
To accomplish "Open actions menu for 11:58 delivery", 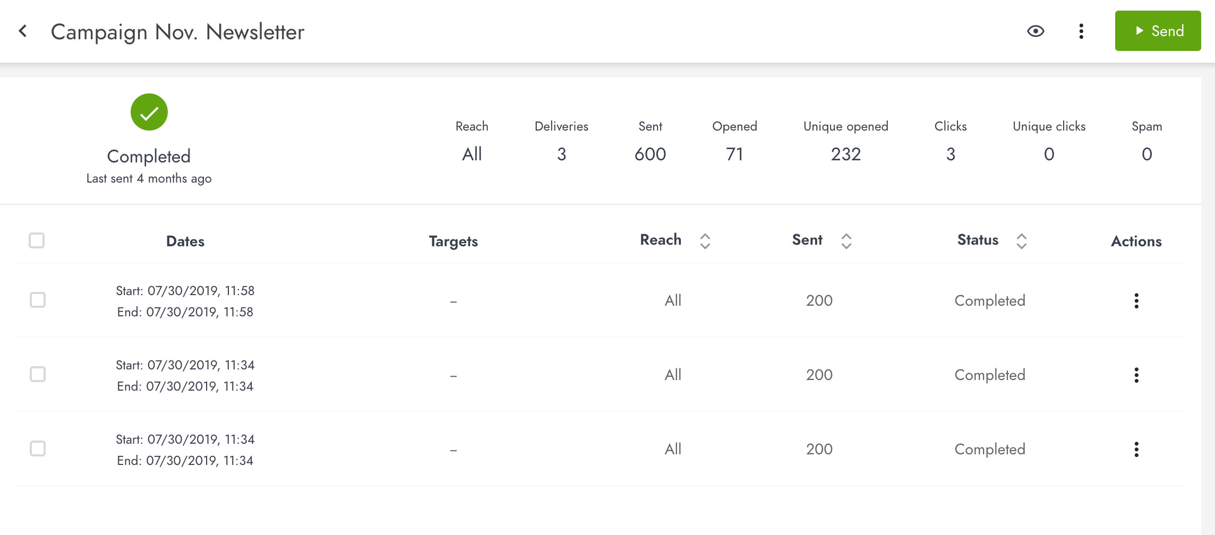I will [x=1136, y=300].
